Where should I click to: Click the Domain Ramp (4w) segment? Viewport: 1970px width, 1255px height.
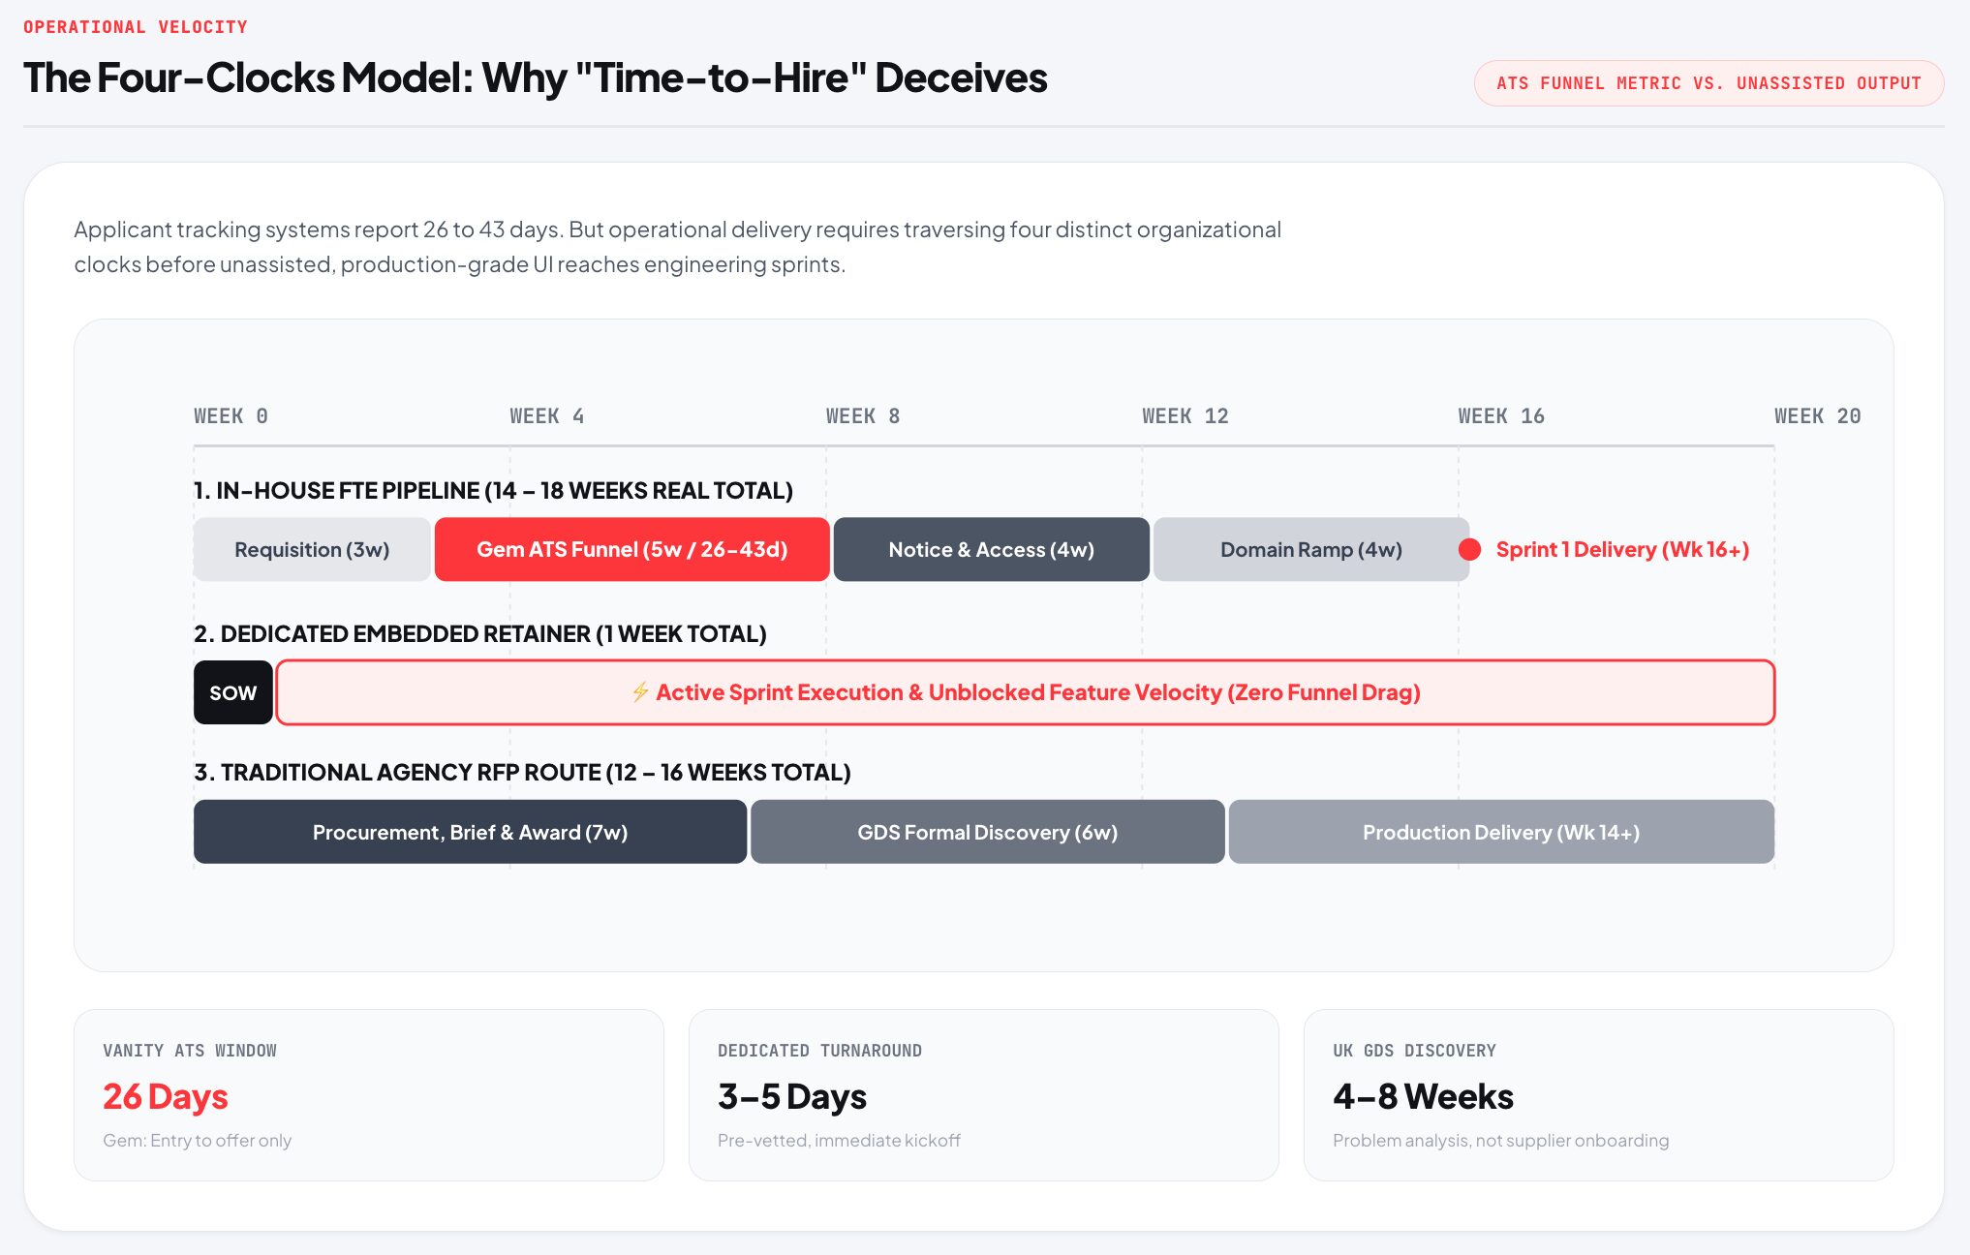coord(1310,549)
